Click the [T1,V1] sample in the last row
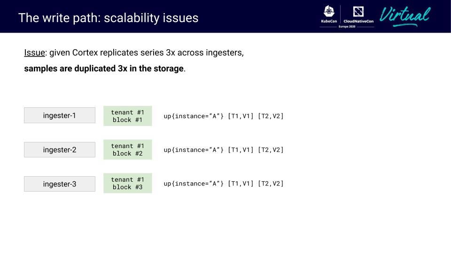This screenshot has height=253, width=451. click(241, 184)
